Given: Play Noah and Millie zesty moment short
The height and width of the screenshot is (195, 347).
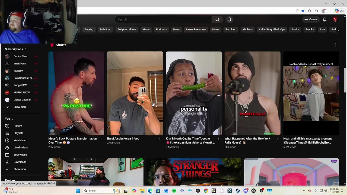Looking at the screenshot, I should pyautogui.click(x=311, y=93).
